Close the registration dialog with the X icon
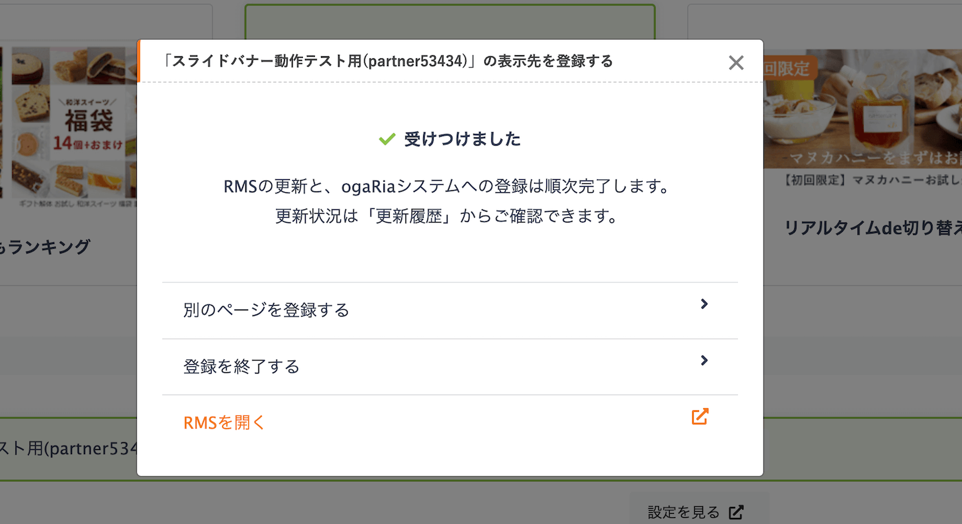The height and width of the screenshot is (524, 962). 736,62
